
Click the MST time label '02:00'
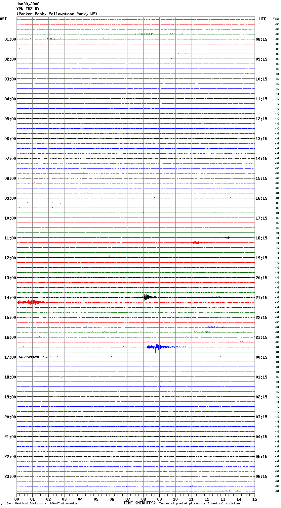[10, 59]
